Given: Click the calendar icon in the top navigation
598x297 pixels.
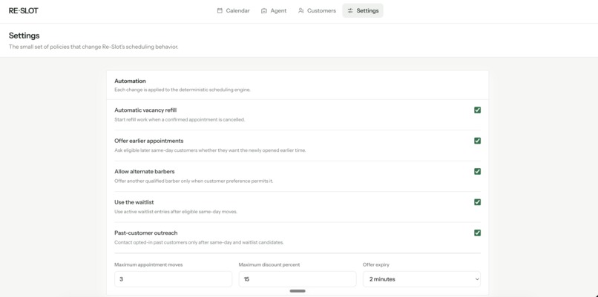Looking at the screenshot, I should click(x=220, y=10).
